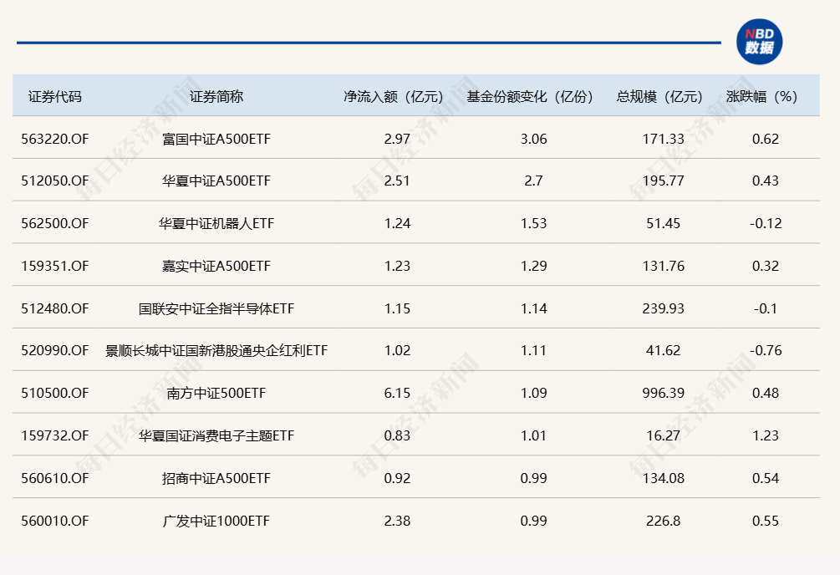The height and width of the screenshot is (575, 840).
Task: Click the 净流入额(亿元) column header
Action: 394,96
